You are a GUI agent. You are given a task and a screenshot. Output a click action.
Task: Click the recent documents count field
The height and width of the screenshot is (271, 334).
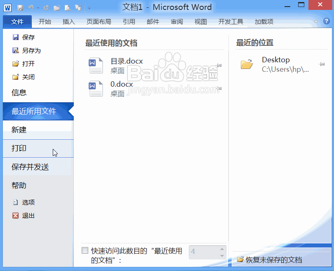pyautogui.click(x=203, y=252)
